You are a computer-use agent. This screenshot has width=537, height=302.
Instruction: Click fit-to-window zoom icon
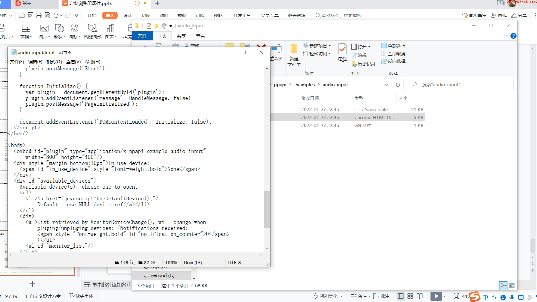(456, 296)
